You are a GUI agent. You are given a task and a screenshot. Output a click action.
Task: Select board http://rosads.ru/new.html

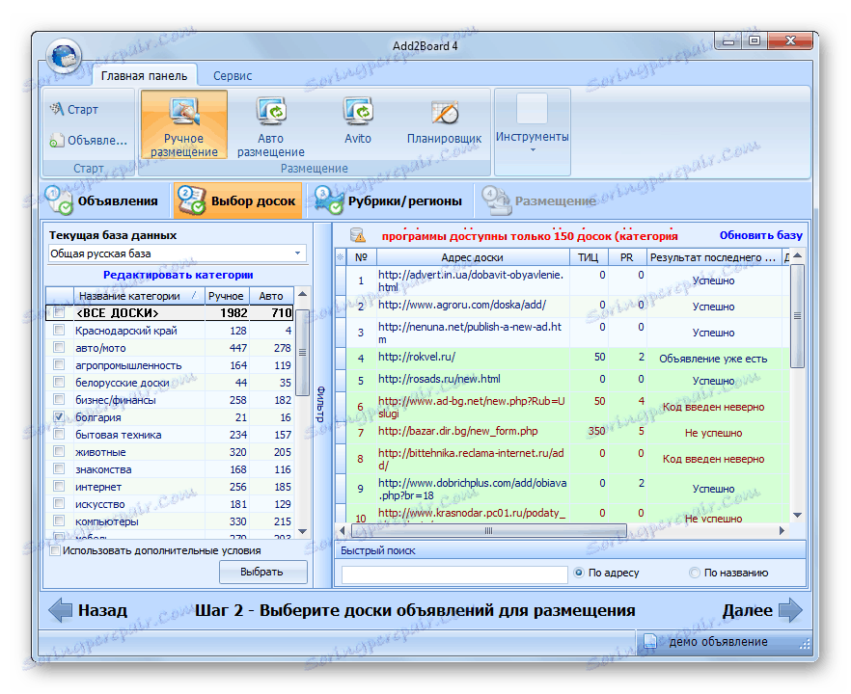click(440, 380)
